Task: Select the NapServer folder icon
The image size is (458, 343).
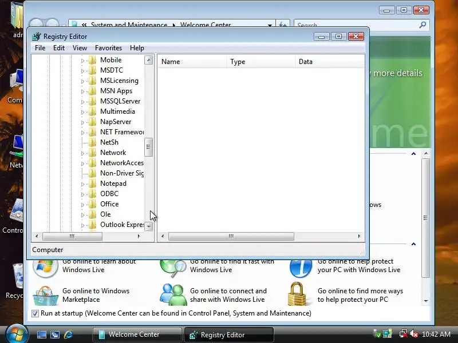Action: pos(92,122)
